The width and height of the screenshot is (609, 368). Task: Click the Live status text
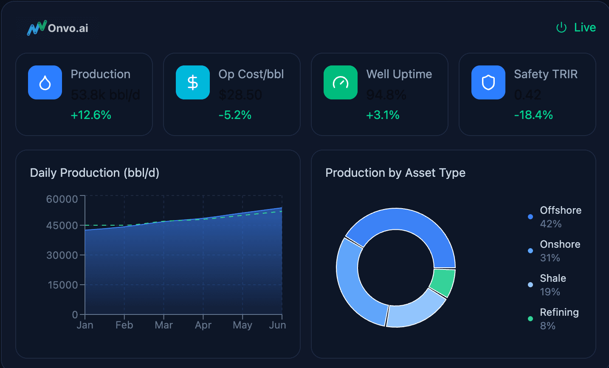[585, 28]
